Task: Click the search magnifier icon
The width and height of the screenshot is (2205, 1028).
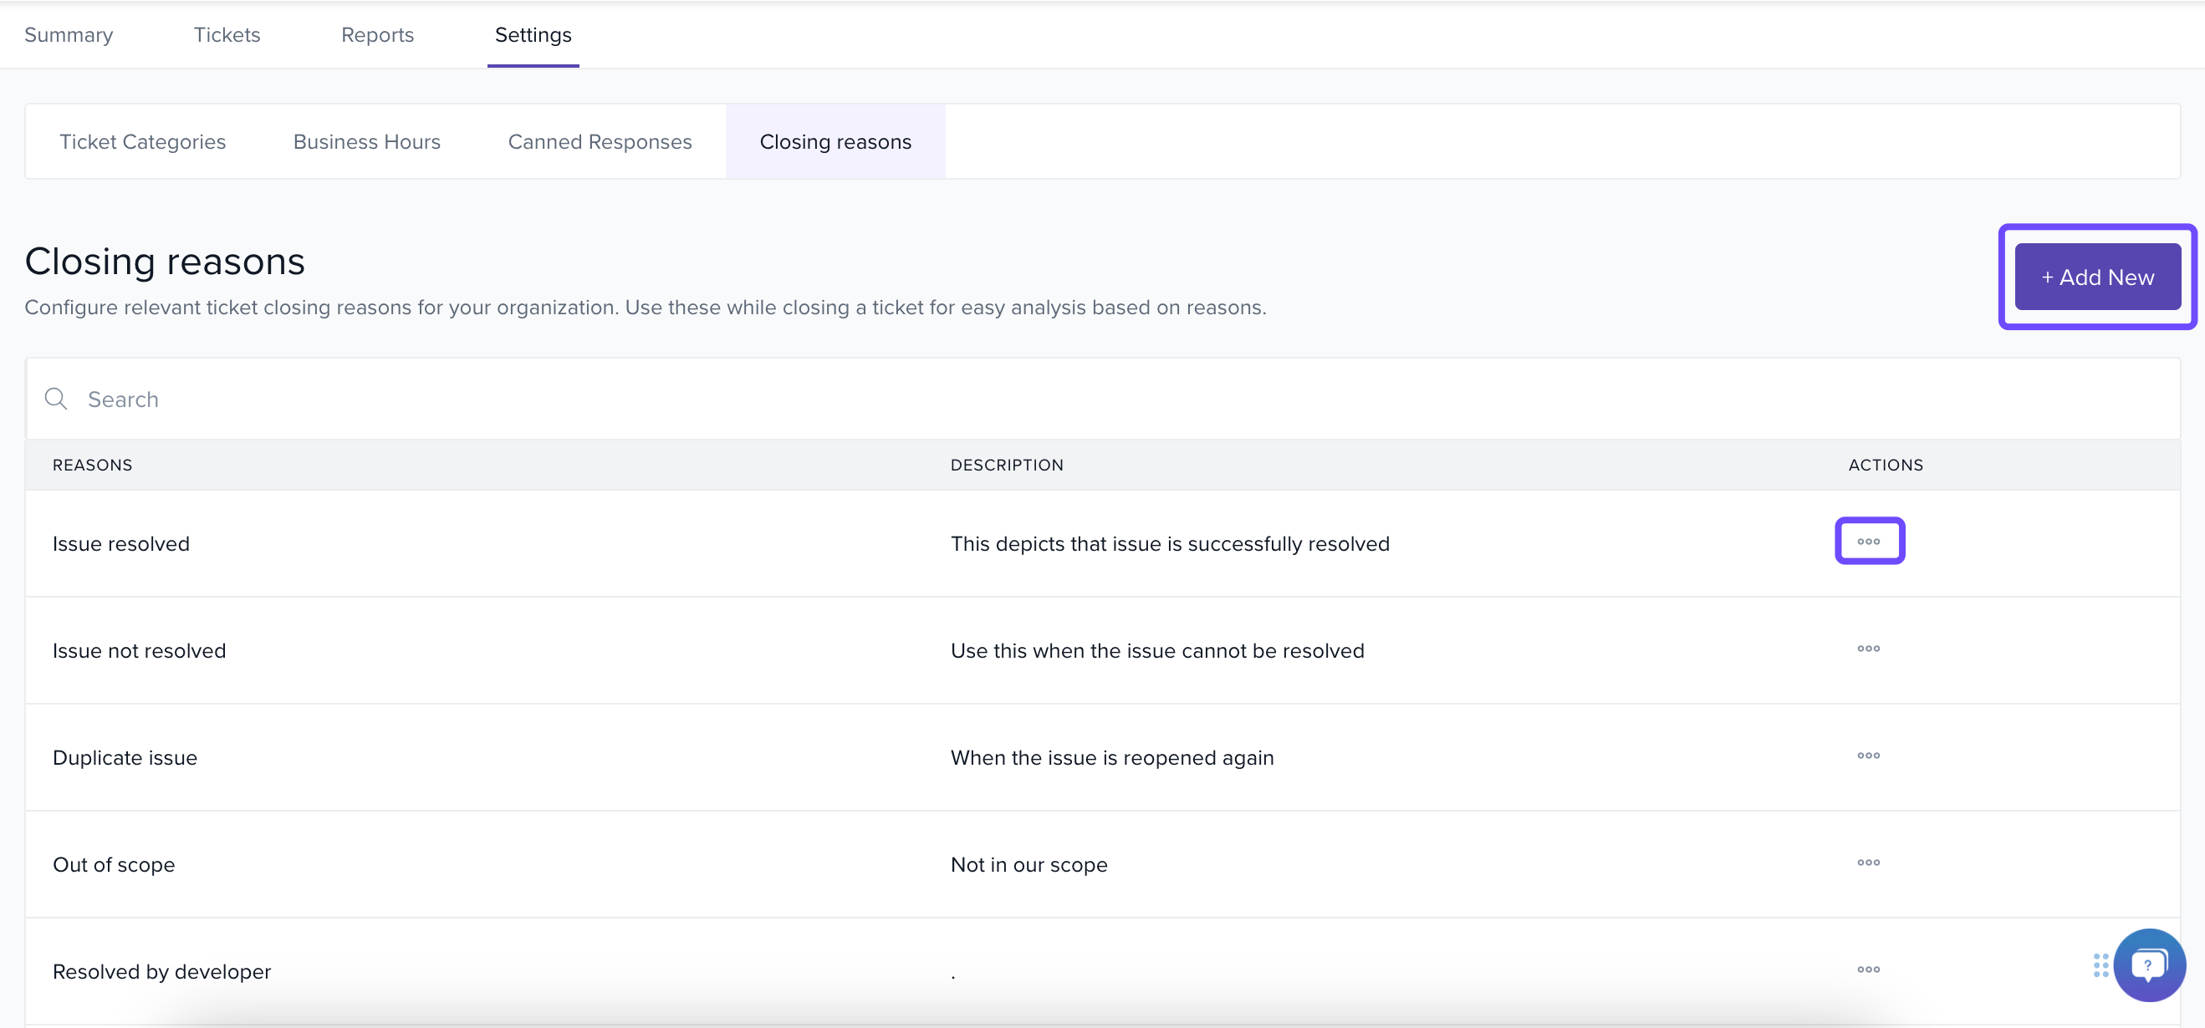Action: click(x=57, y=399)
